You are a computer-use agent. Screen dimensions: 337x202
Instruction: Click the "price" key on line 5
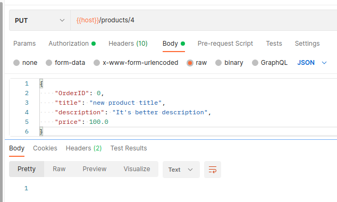68,122
